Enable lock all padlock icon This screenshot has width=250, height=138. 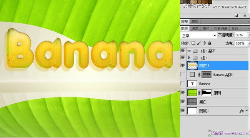210,43
